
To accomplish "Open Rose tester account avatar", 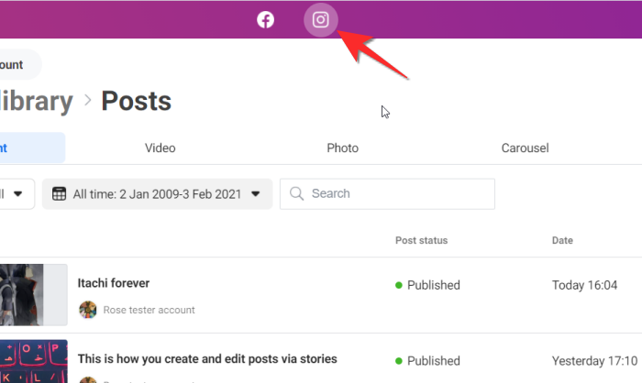I will pyautogui.click(x=88, y=310).
